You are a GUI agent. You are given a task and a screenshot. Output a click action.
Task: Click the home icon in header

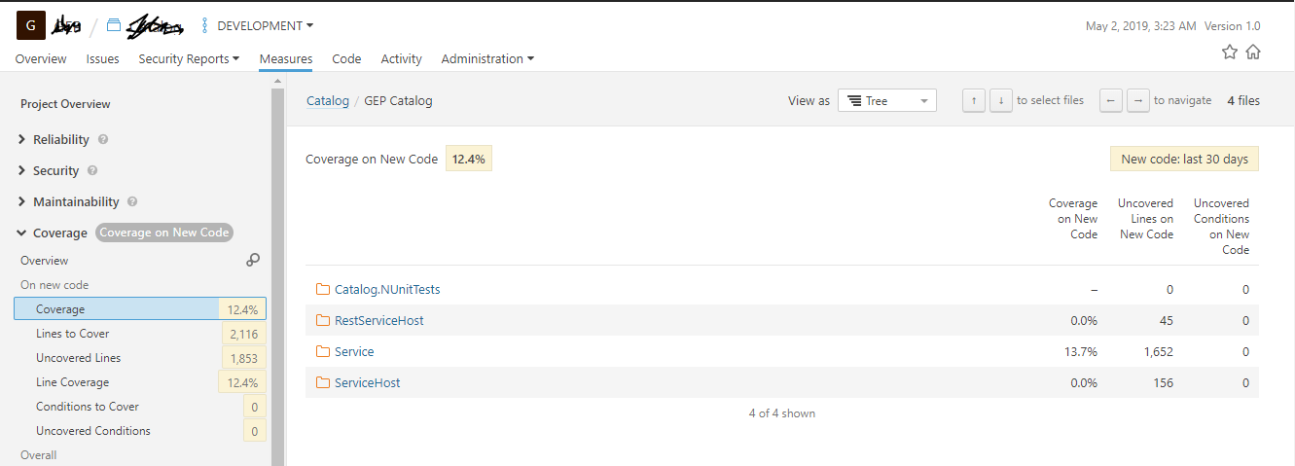(1253, 53)
